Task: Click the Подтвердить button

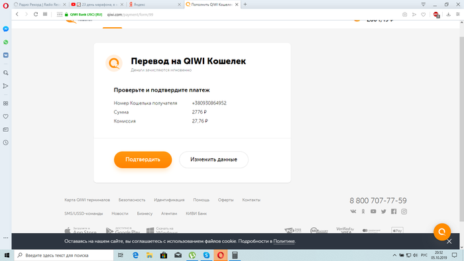Action: 143,160
